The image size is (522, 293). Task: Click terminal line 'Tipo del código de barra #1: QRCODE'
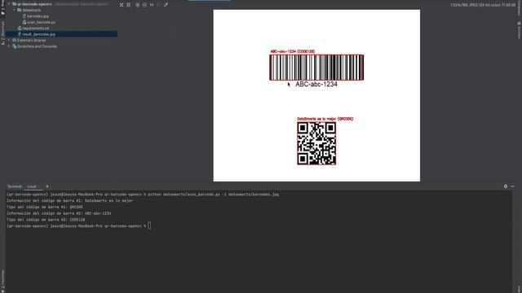[x=45, y=207]
